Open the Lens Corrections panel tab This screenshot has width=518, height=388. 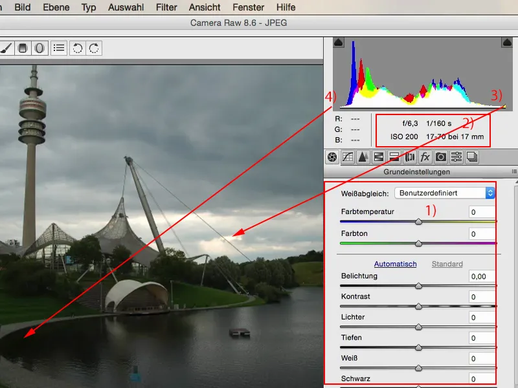click(x=410, y=157)
